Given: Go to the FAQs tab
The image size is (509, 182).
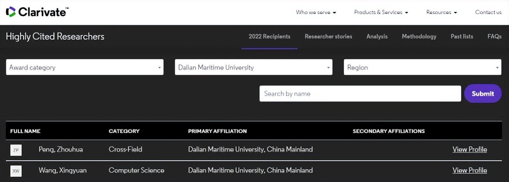Looking at the screenshot, I should click(494, 37).
